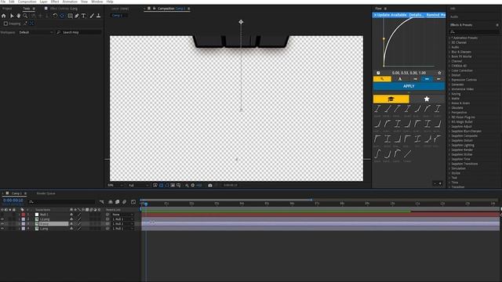Click the Home icon in the toolbar
This screenshot has width=502, height=282.
pos(4,16)
